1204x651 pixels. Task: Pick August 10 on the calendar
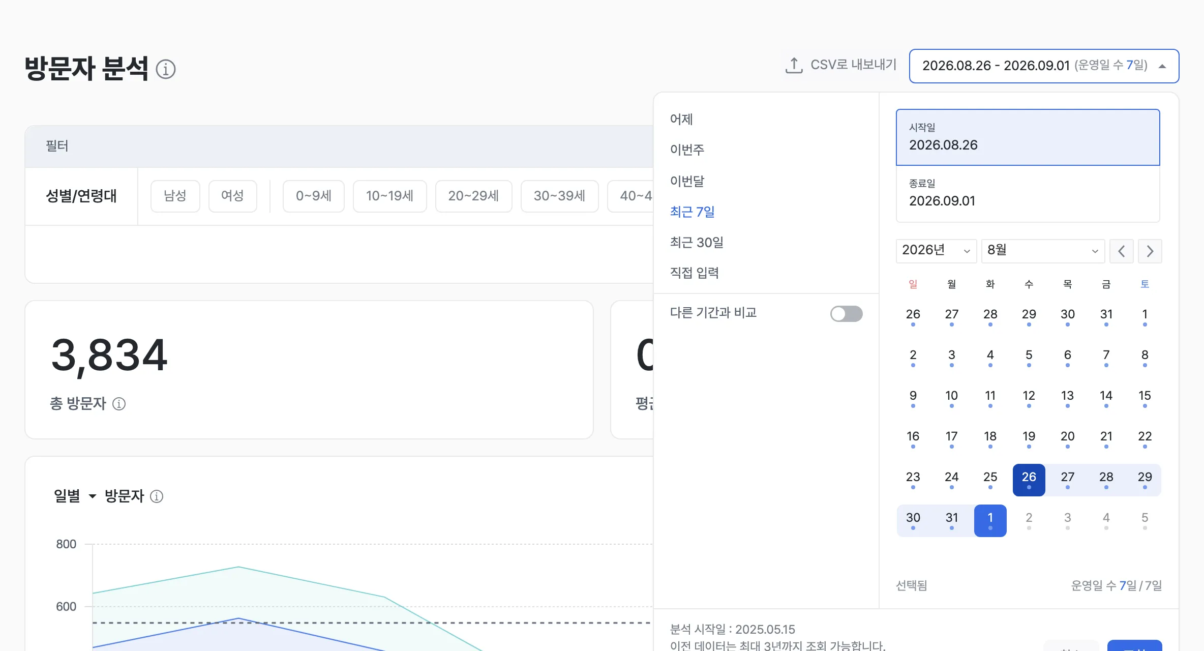(951, 398)
